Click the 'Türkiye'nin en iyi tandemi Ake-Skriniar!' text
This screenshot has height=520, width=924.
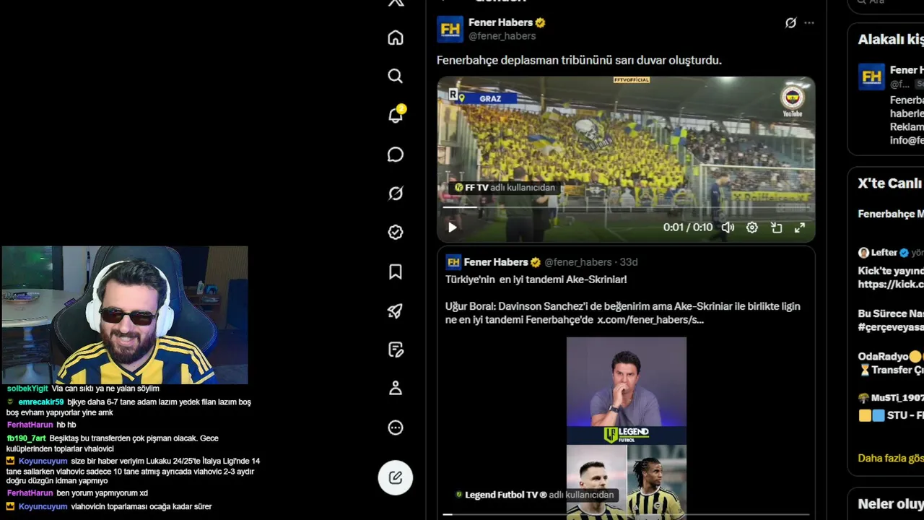point(536,279)
